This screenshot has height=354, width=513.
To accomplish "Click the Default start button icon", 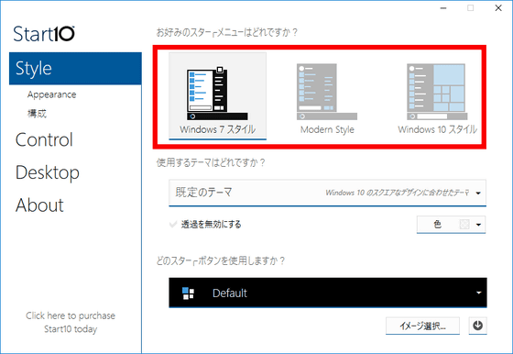I will pyautogui.click(x=188, y=293).
